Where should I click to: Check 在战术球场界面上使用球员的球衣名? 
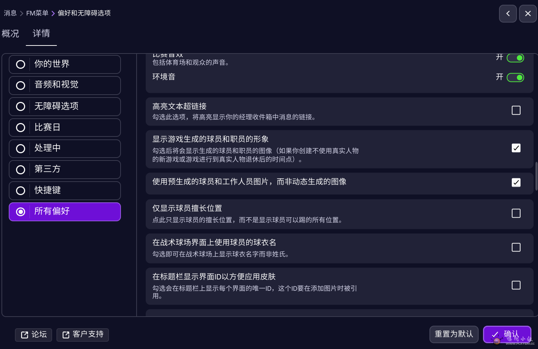[x=516, y=247]
